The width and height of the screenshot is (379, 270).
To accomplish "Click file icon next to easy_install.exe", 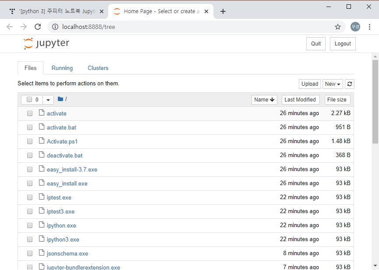I will 42,182.
